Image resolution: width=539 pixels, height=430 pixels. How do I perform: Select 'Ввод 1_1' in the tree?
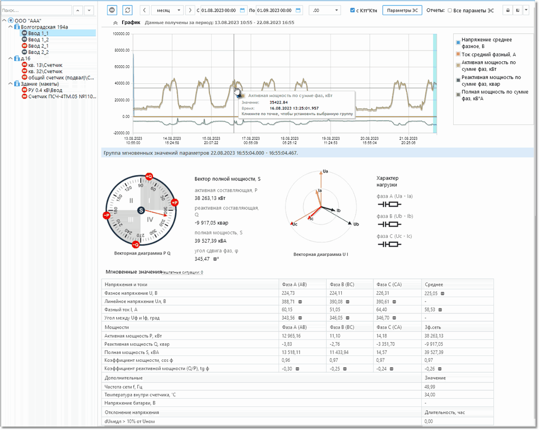pos(38,33)
